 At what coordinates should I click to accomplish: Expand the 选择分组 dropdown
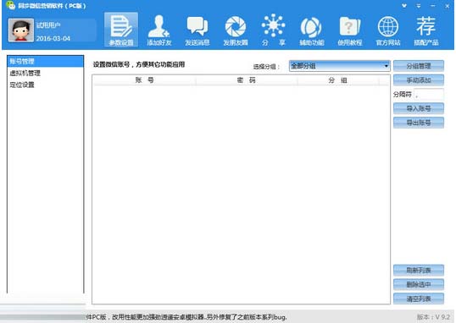339,66
